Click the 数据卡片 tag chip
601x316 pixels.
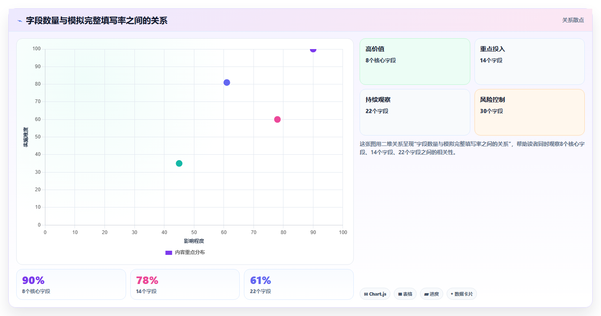(x=462, y=294)
